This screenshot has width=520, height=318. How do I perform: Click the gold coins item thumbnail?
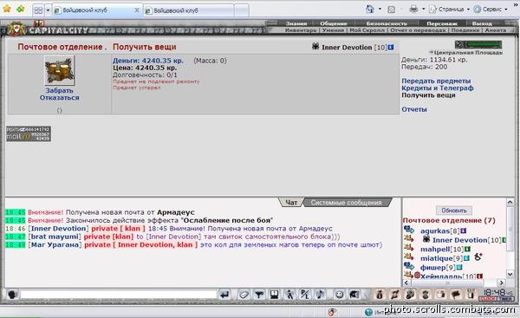pos(59,70)
